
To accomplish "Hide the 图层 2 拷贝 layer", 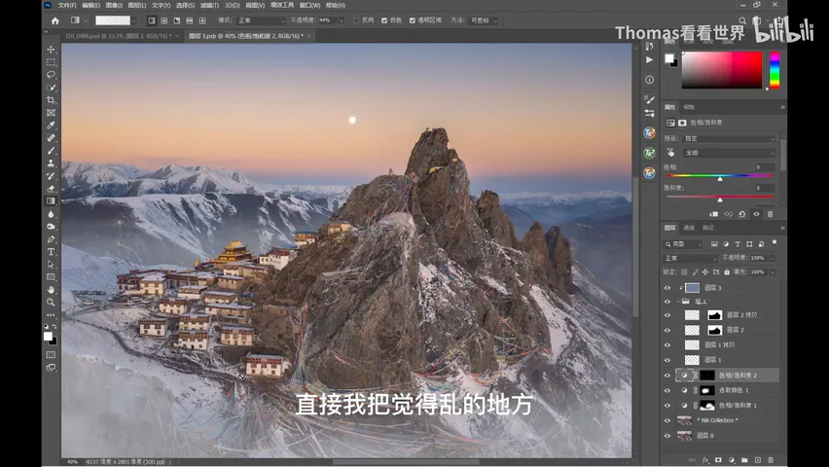I will tap(667, 315).
